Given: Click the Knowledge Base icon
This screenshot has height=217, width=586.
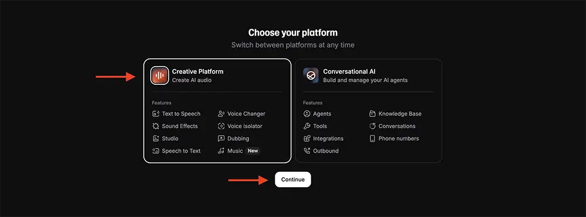Looking at the screenshot, I should (x=372, y=113).
